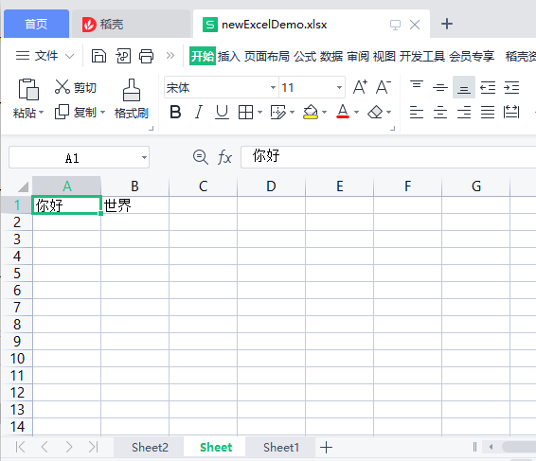This screenshot has width=536, height=461.
Task: Switch to the 稻壳 tab
Action: pos(132,24)
